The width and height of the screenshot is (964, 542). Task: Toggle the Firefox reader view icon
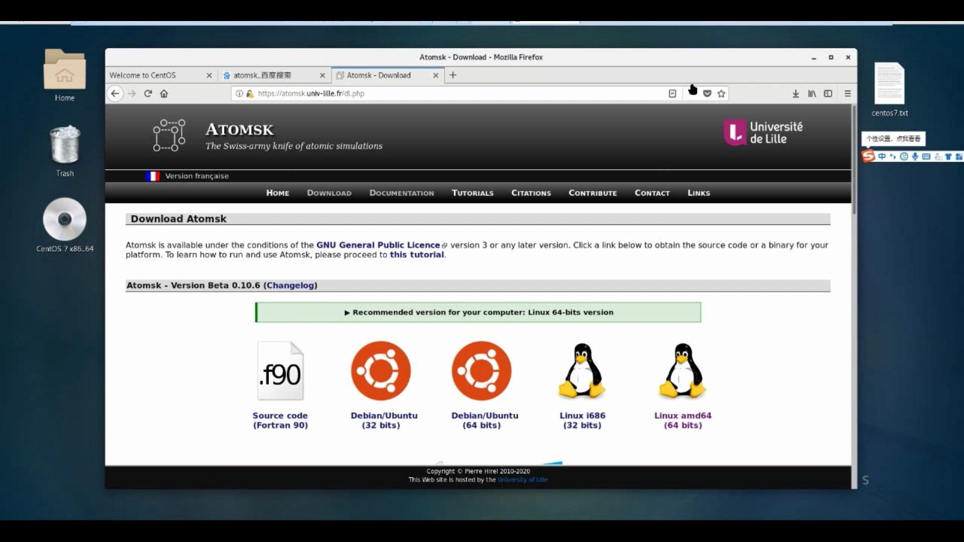673,93
